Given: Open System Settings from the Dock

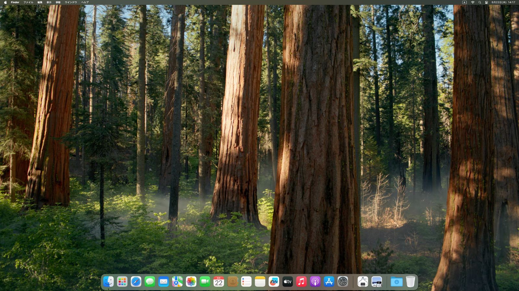Looking at the screenshot, I should 343,282.
